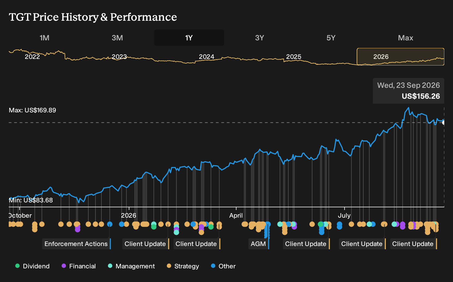This screenshot has width=453, height=282.
Task: Click the April axis label
Action: (x=236, y=215)
